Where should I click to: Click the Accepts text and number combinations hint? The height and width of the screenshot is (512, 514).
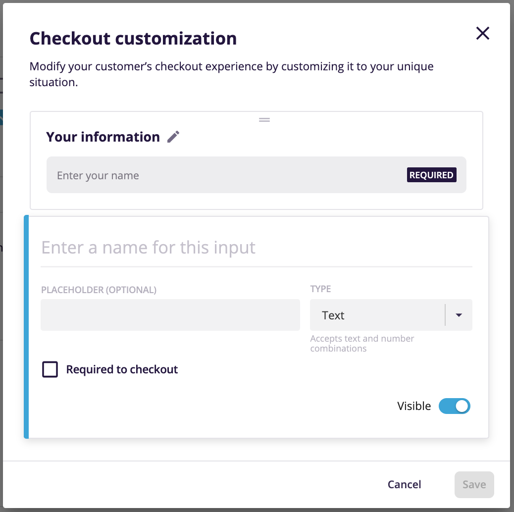[x=362, y=343]
